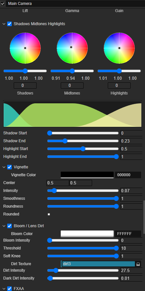Click the Vignette Color hex field 000000

point(128,175)
